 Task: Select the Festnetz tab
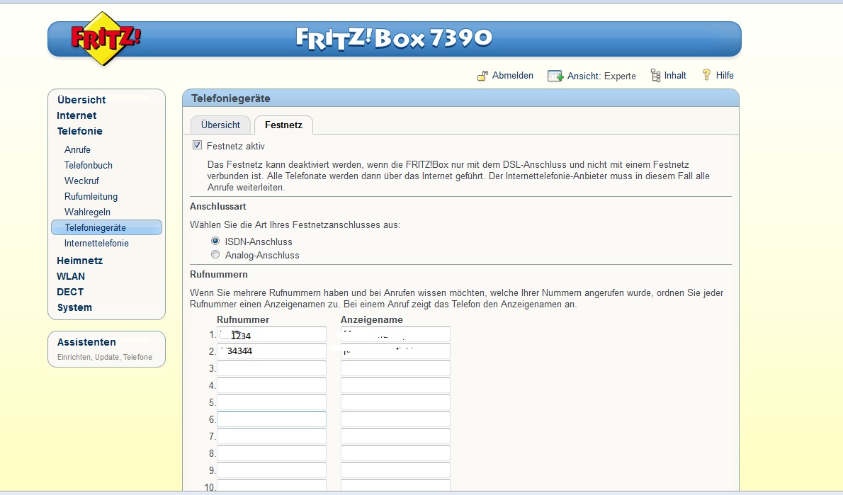(283, 125)
